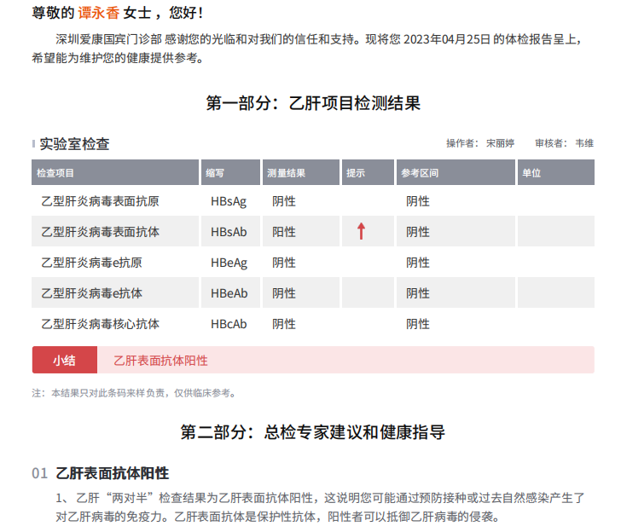Click the pink summary text 乙肝表面抗体阳性
The image size is (621, 532).
tap(160, 360)
